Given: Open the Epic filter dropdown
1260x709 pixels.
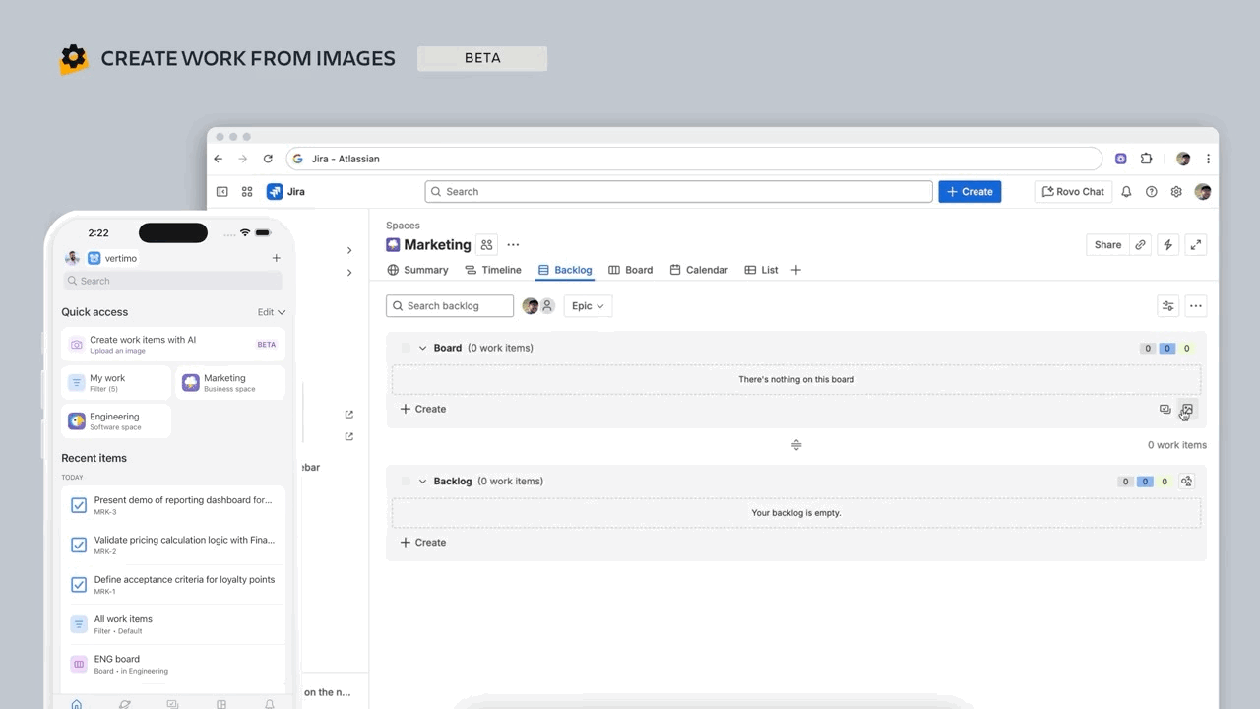Looking at the screenshot, I should point(589,306).
